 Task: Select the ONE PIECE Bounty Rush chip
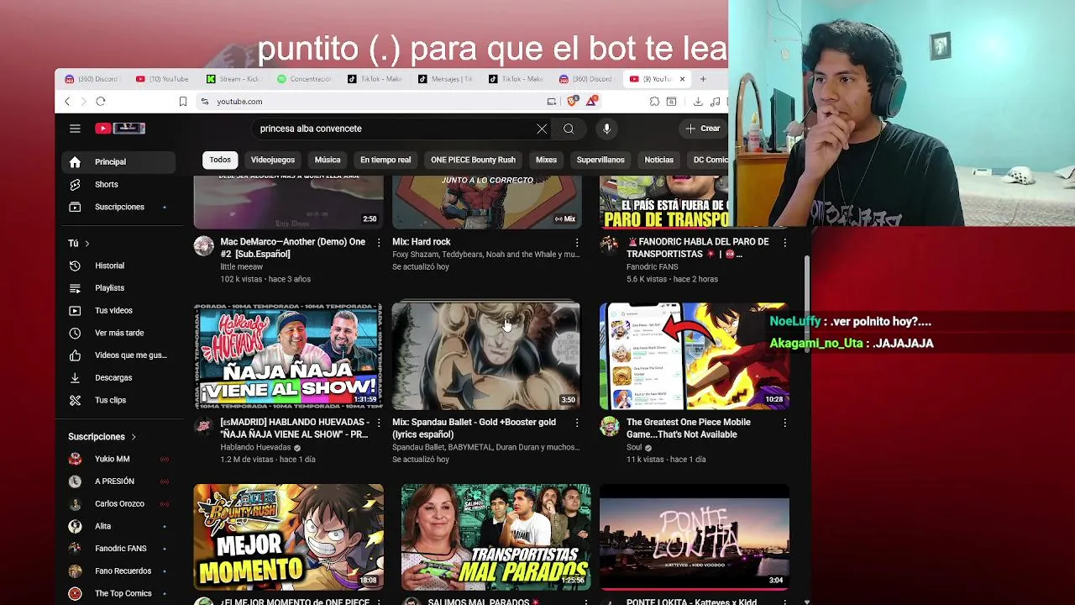(473, 160)
